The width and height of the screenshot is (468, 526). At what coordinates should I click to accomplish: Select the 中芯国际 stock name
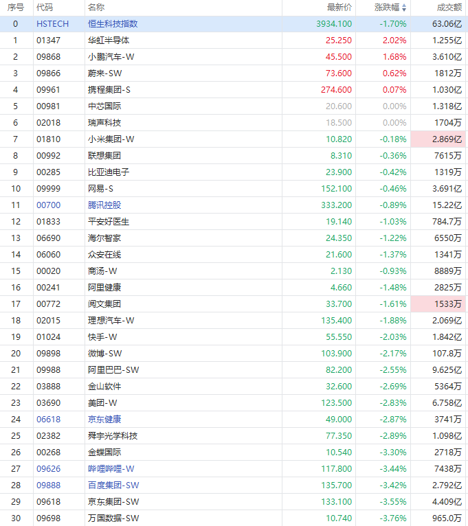coord(104,106)
